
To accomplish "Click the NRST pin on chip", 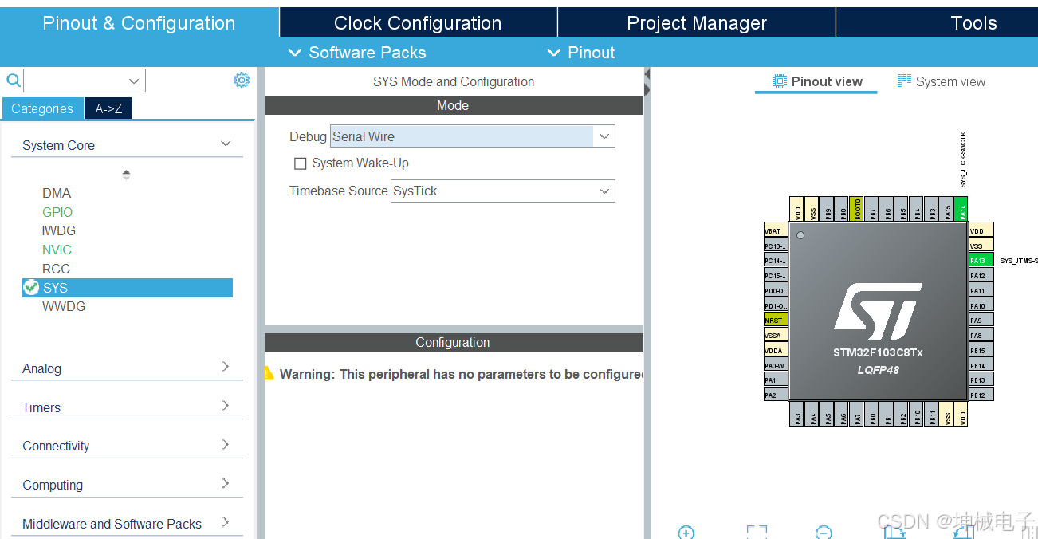I will point(776,321).
